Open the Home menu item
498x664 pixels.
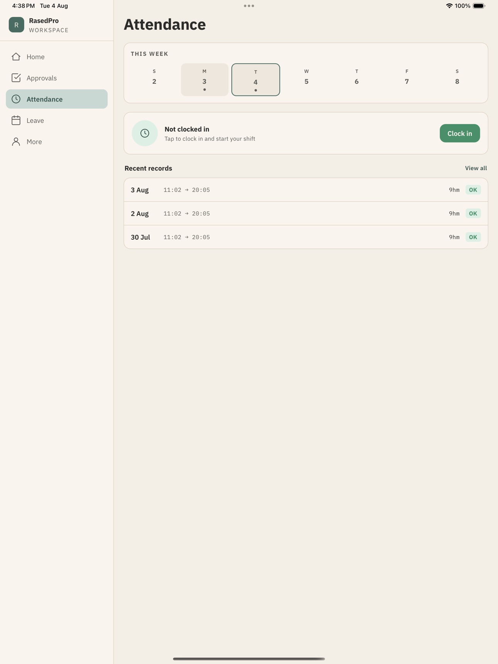coord(57,57)
